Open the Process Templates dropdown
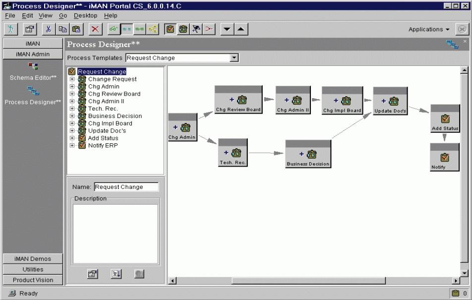The width and height of the screenshot is (472, 300). coord(235,58)
